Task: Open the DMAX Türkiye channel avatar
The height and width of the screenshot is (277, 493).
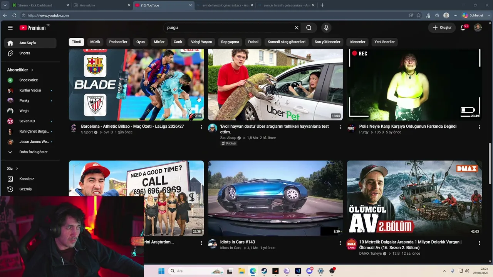Action: [x=351, y=244]
